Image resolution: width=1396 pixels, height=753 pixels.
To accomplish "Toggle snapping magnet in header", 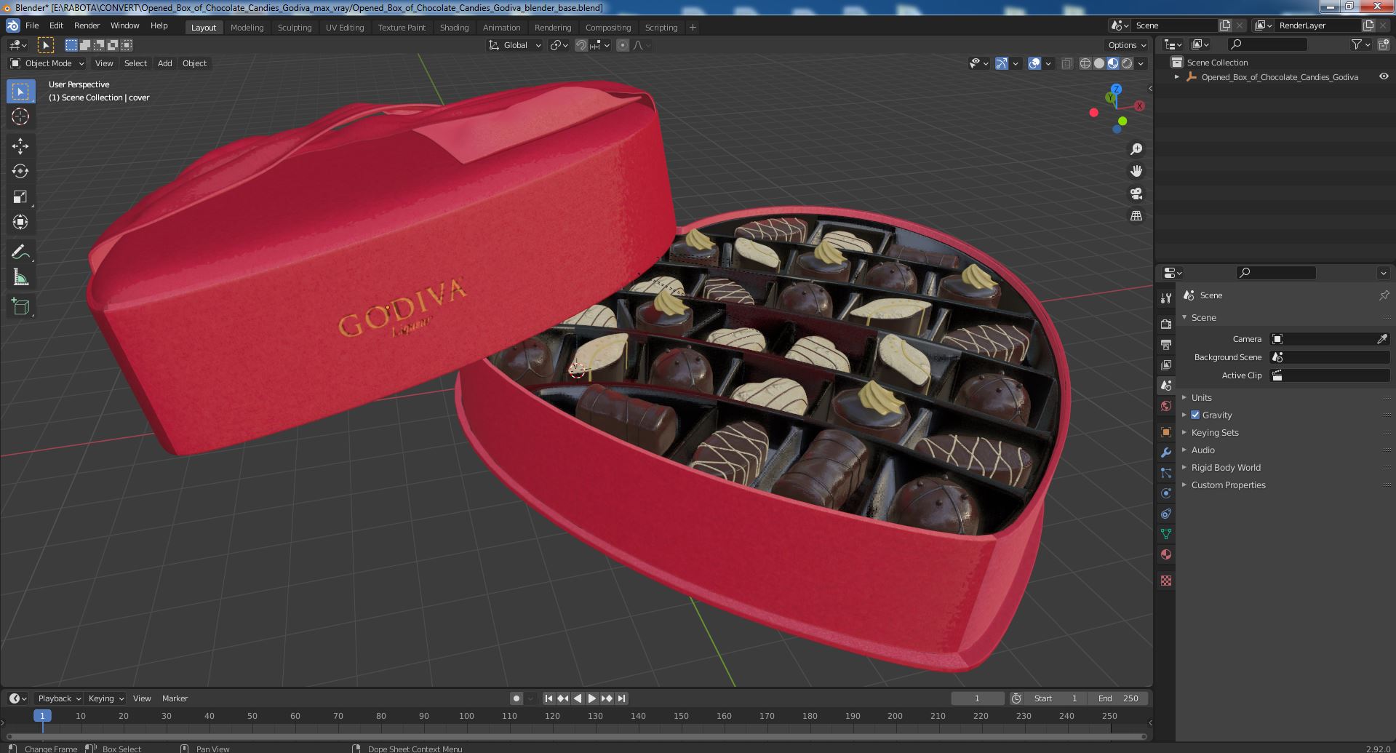I will point(581,45).
